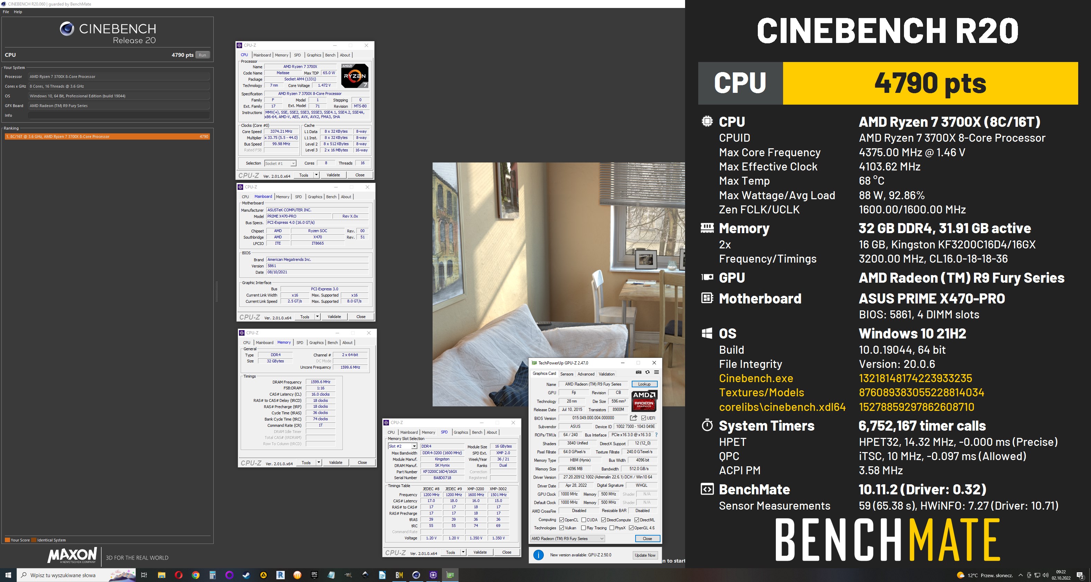Click the network icon in system tray
Image resolution: width=1091 pixels, height=582 pixels.
click(x=1037, y=575)
